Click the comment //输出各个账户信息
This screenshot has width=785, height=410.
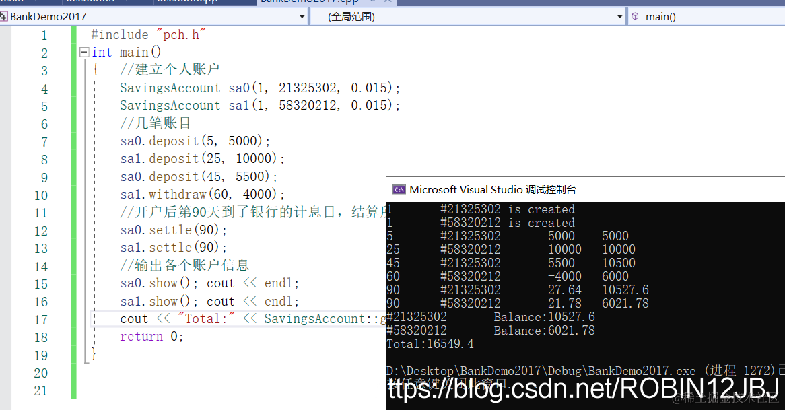pos(184,265)
